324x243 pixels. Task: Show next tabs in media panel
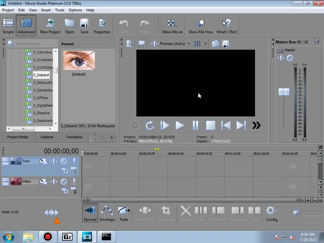click(x=112, y=137)
